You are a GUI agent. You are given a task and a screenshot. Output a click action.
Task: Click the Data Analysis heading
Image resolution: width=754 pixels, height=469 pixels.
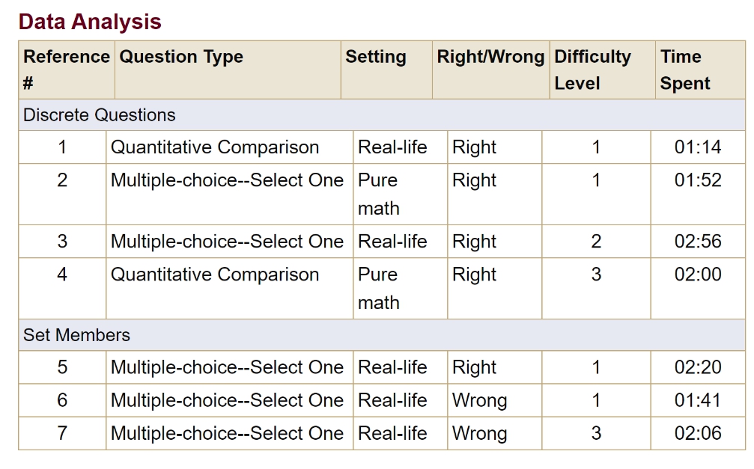click(x=90, y=22)
